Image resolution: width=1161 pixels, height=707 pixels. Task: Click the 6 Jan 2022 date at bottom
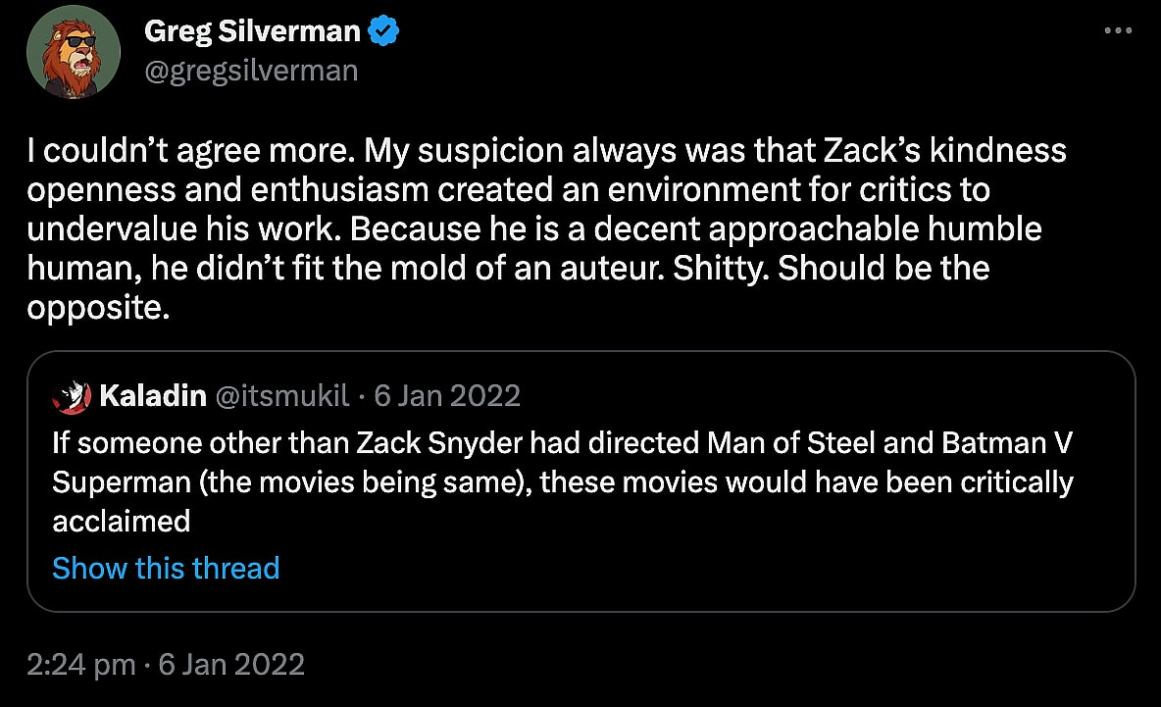tap(232, 664)
